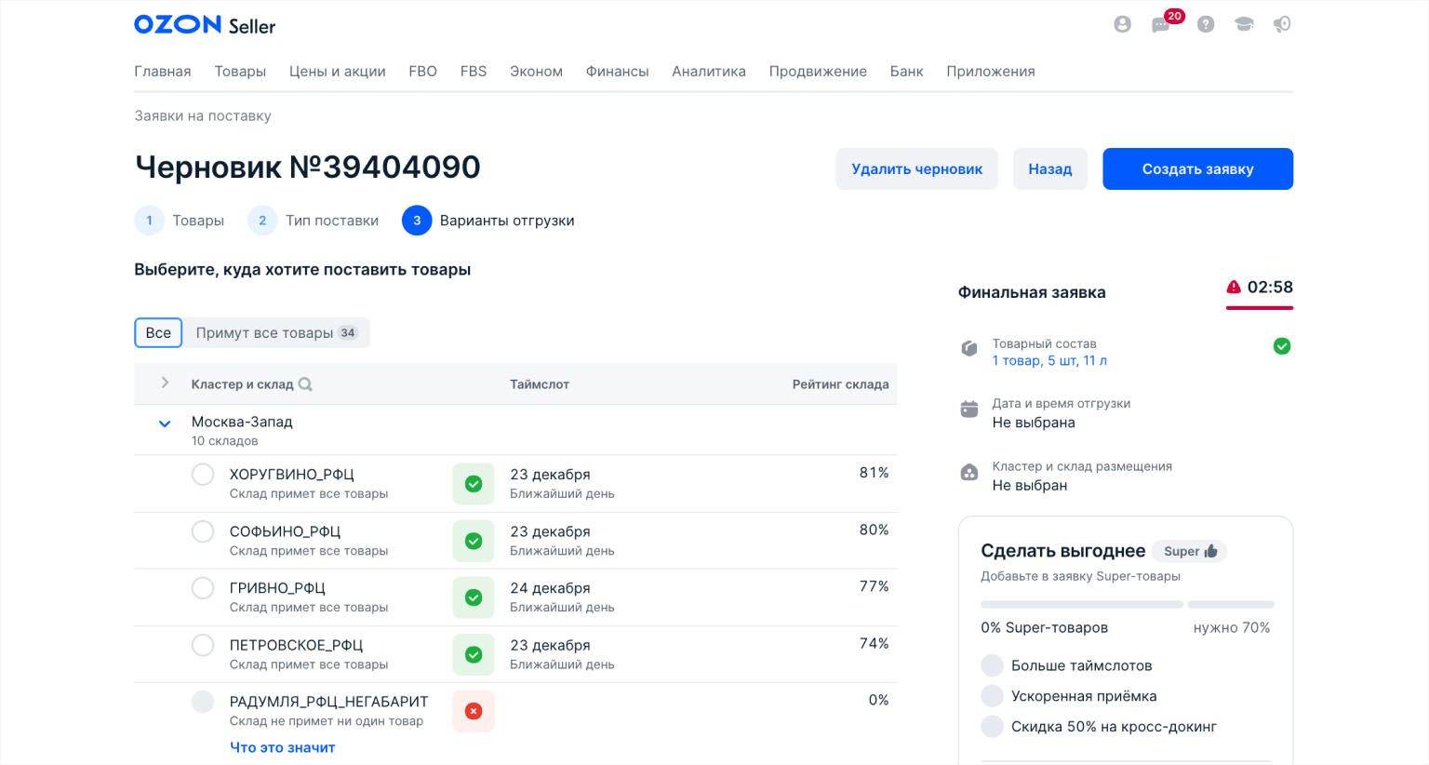This screenshot has height=765, width=1429.
Task: Open the Приложения menu
Action: coord(991,72)
